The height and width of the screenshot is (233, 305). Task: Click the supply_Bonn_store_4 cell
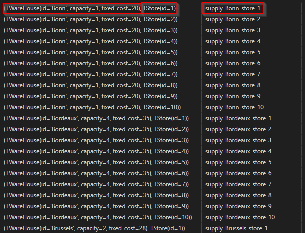pos(251,41)
